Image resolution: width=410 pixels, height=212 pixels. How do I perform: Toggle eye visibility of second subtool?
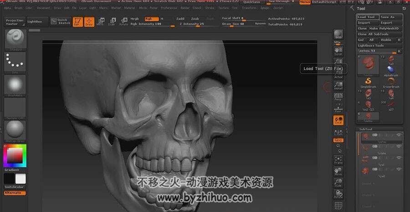tap(399, 146)
